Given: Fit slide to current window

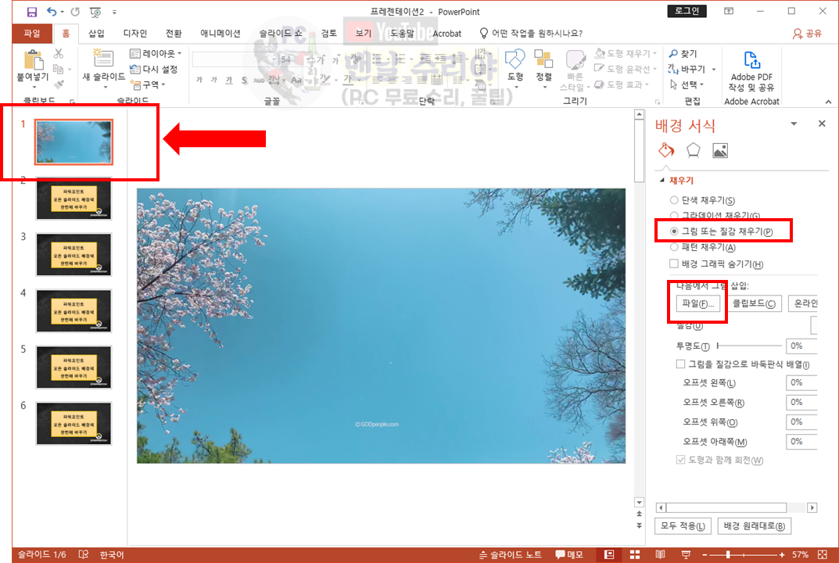Looking at the screenshot, I should click(823, 554).
